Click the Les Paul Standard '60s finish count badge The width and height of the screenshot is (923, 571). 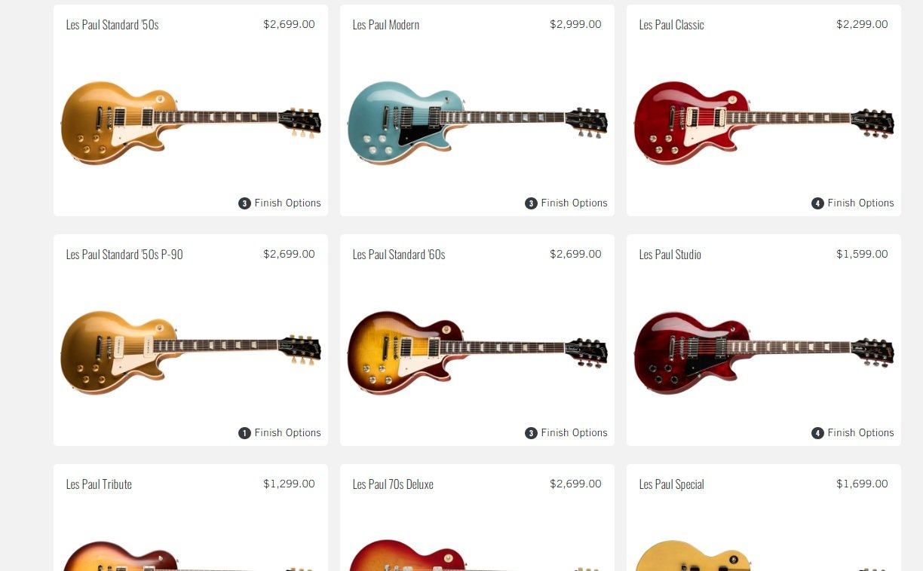coord(531,433)
